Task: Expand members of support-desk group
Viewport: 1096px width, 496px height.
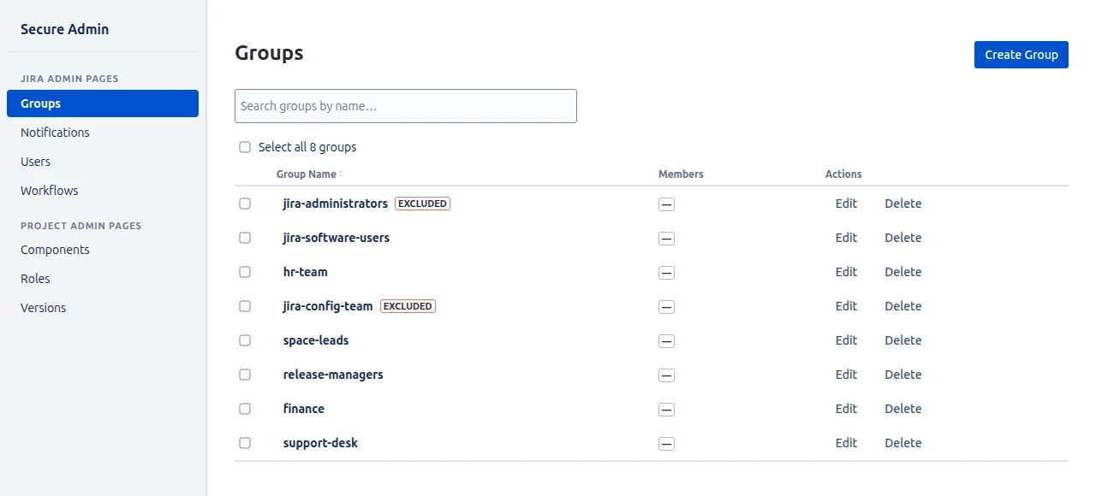Action: coord(666,444)
